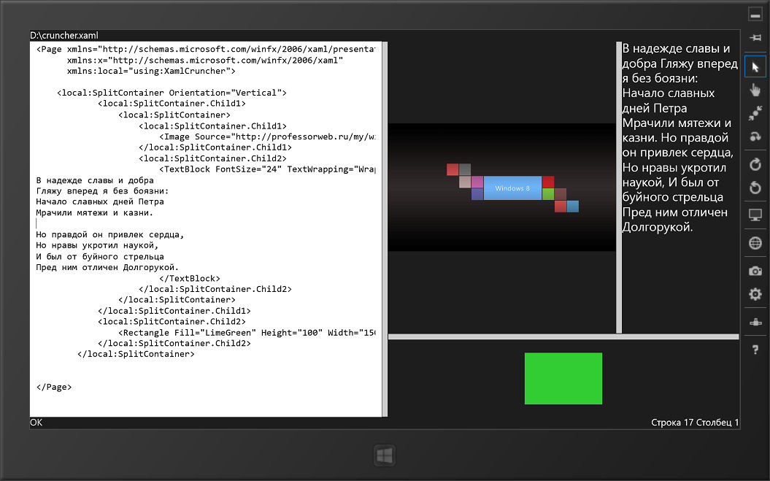The width and height of the screenshot is (770, 481).
Task: Click the Windows hardware button below screen
Action: pos(385,456)
